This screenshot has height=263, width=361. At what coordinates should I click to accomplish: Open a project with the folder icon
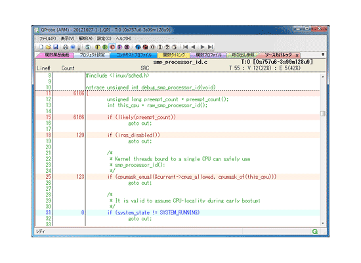click(48, 47)
